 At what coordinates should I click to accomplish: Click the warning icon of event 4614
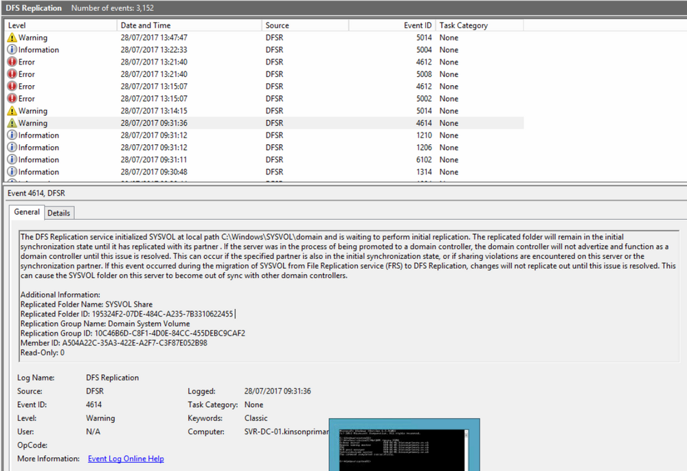(x=12, y=124)
